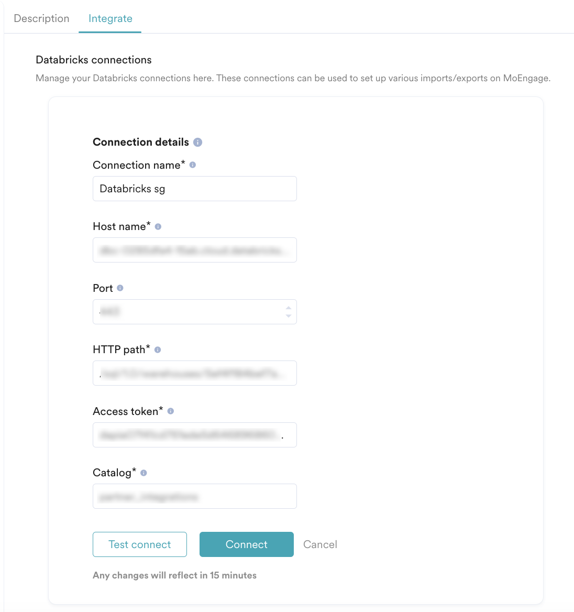Click info icon beside Access token label
The image size is (574, 612).
coord(171,411)
